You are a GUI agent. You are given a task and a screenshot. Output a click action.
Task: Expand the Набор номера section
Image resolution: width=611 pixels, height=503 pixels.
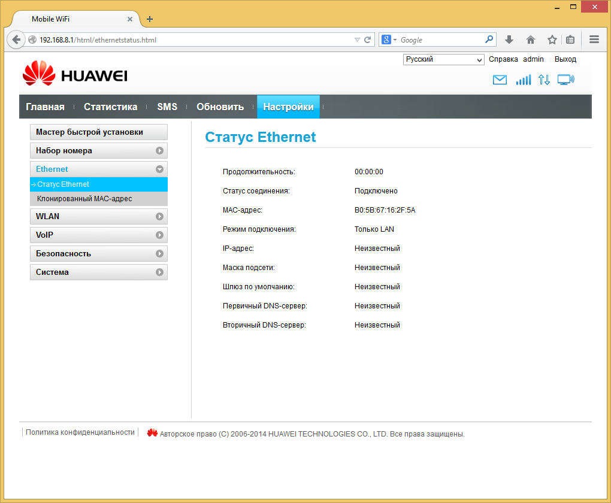[x=99, y=151]
